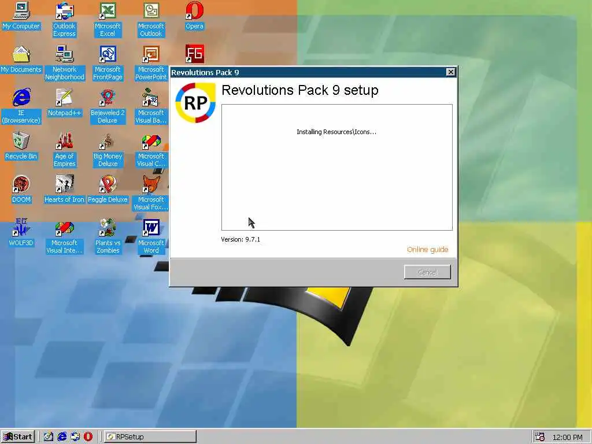Launch Internet Explorer from quick launch
This screenshot has height=444, width=592.
[x=62, y=437]
